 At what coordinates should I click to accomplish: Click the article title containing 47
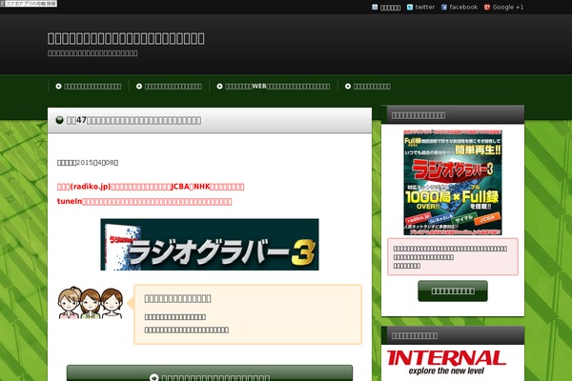tap(133, 120)
